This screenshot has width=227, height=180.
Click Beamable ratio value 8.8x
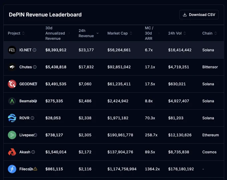click(x=149, y=101)
